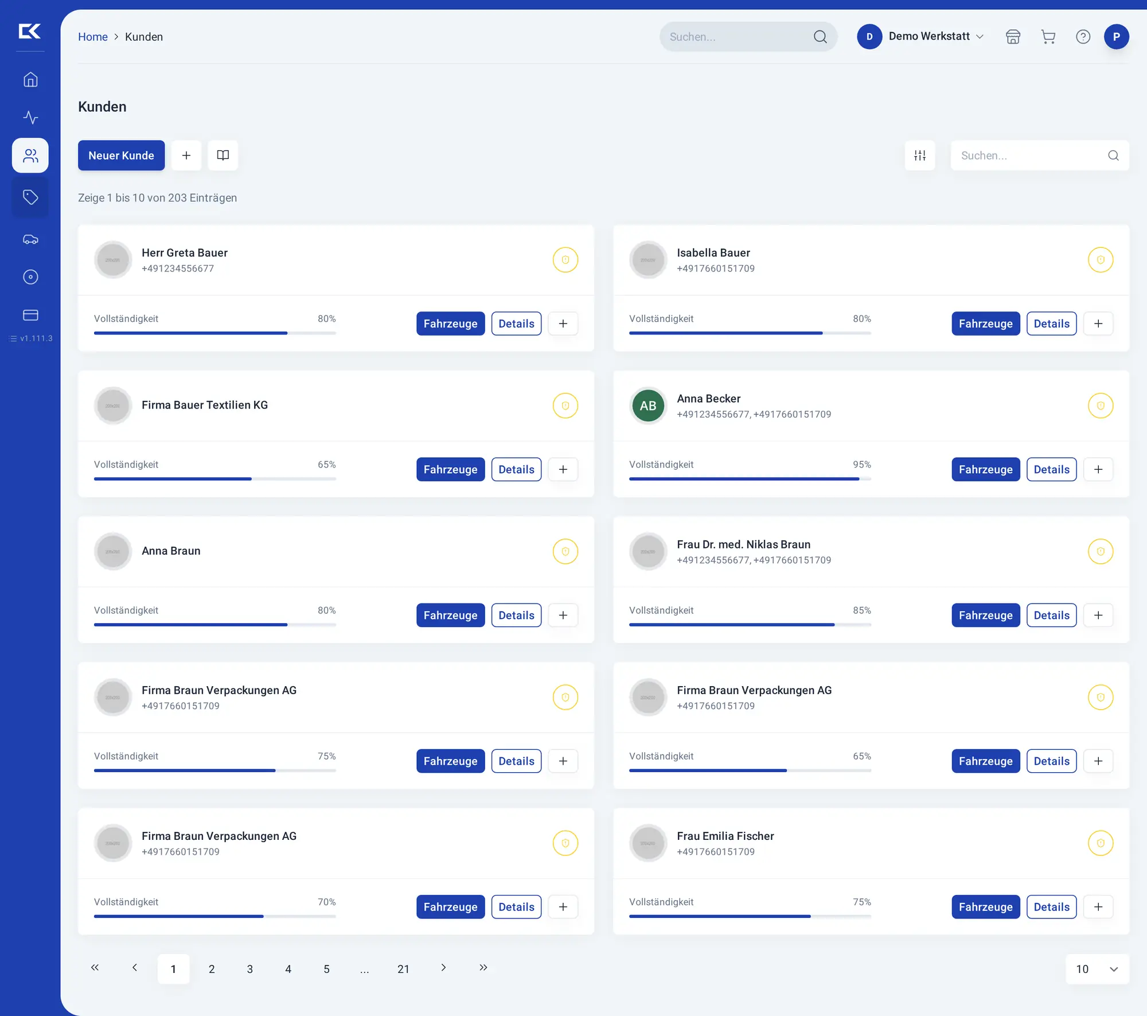1147x1016 pixels.
Task: Focus the top header Suchen search field
Action: (x=748, y=37)
